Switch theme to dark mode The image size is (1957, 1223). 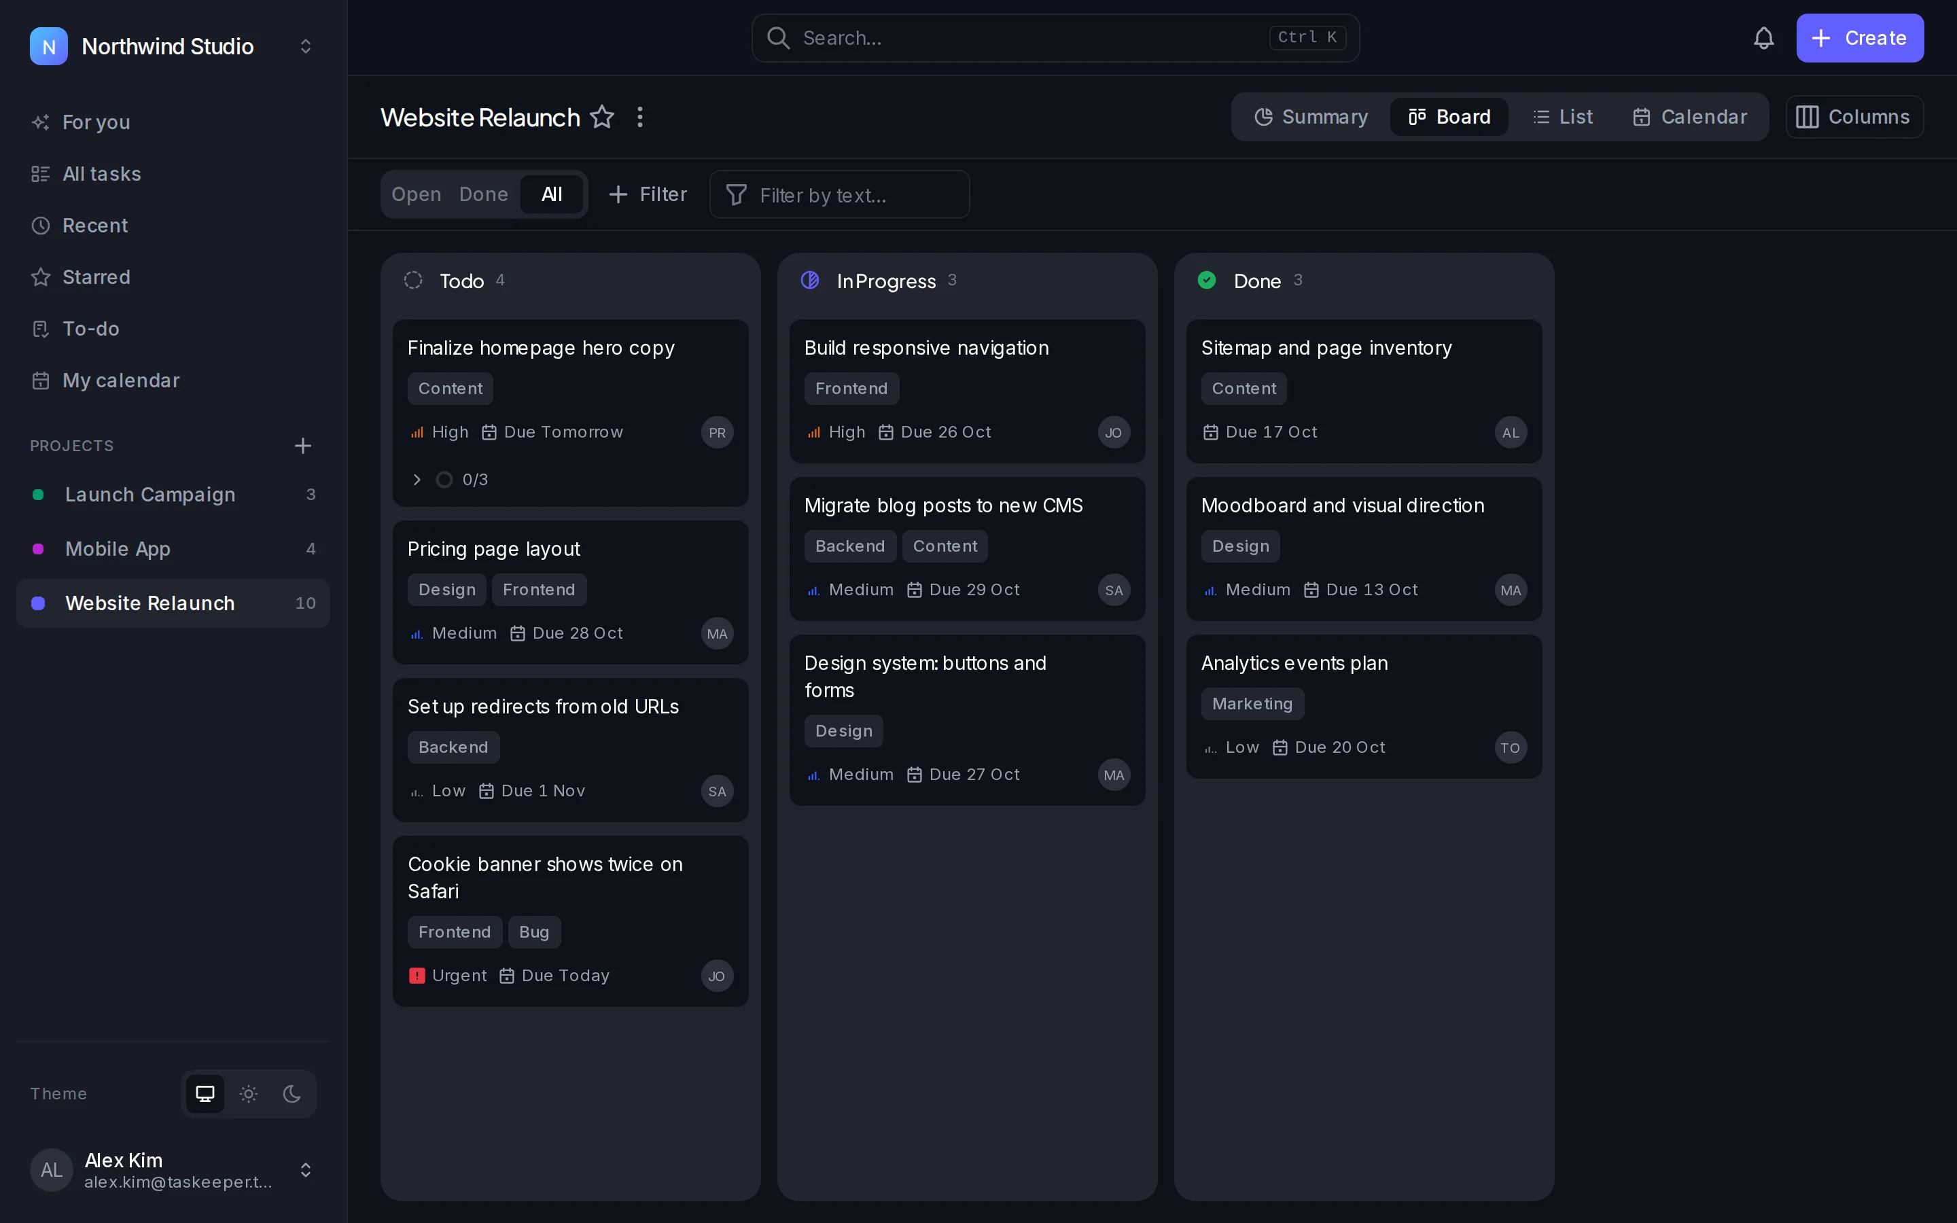coord(292,1094)
